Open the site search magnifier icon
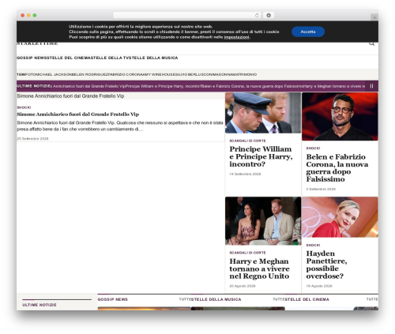Screen dimensions: 395x334 coord(371,43)
